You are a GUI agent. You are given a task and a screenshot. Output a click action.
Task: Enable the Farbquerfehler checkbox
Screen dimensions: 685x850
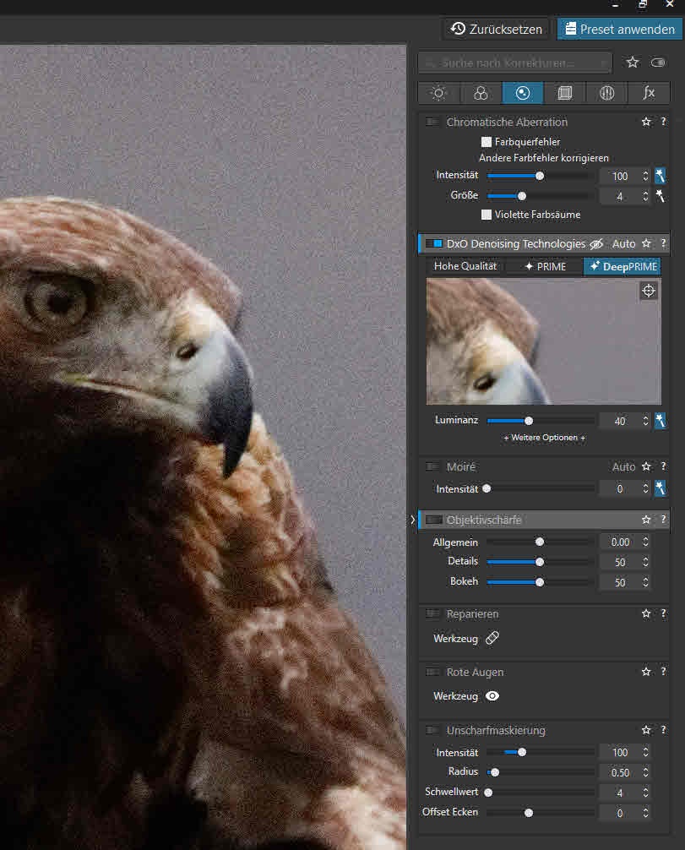tap(487, 142)
